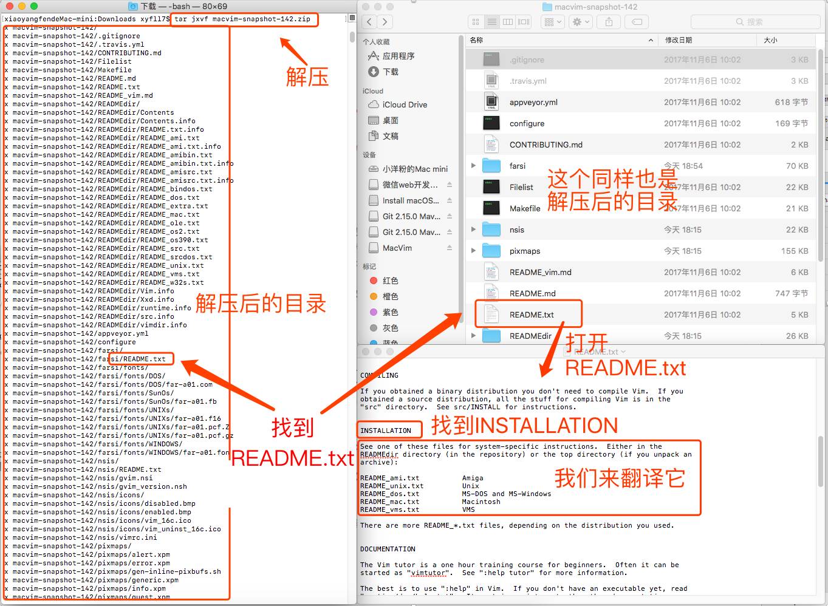Switch Finder to column view
828x606 pixels.
coord(508,22)
